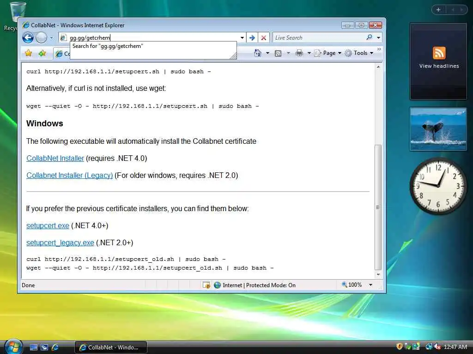This screenshot has height=354, width=473.
Task: Download setupcert_legacy.exe link
Action: pyautogui.click(x=60, y=242)
